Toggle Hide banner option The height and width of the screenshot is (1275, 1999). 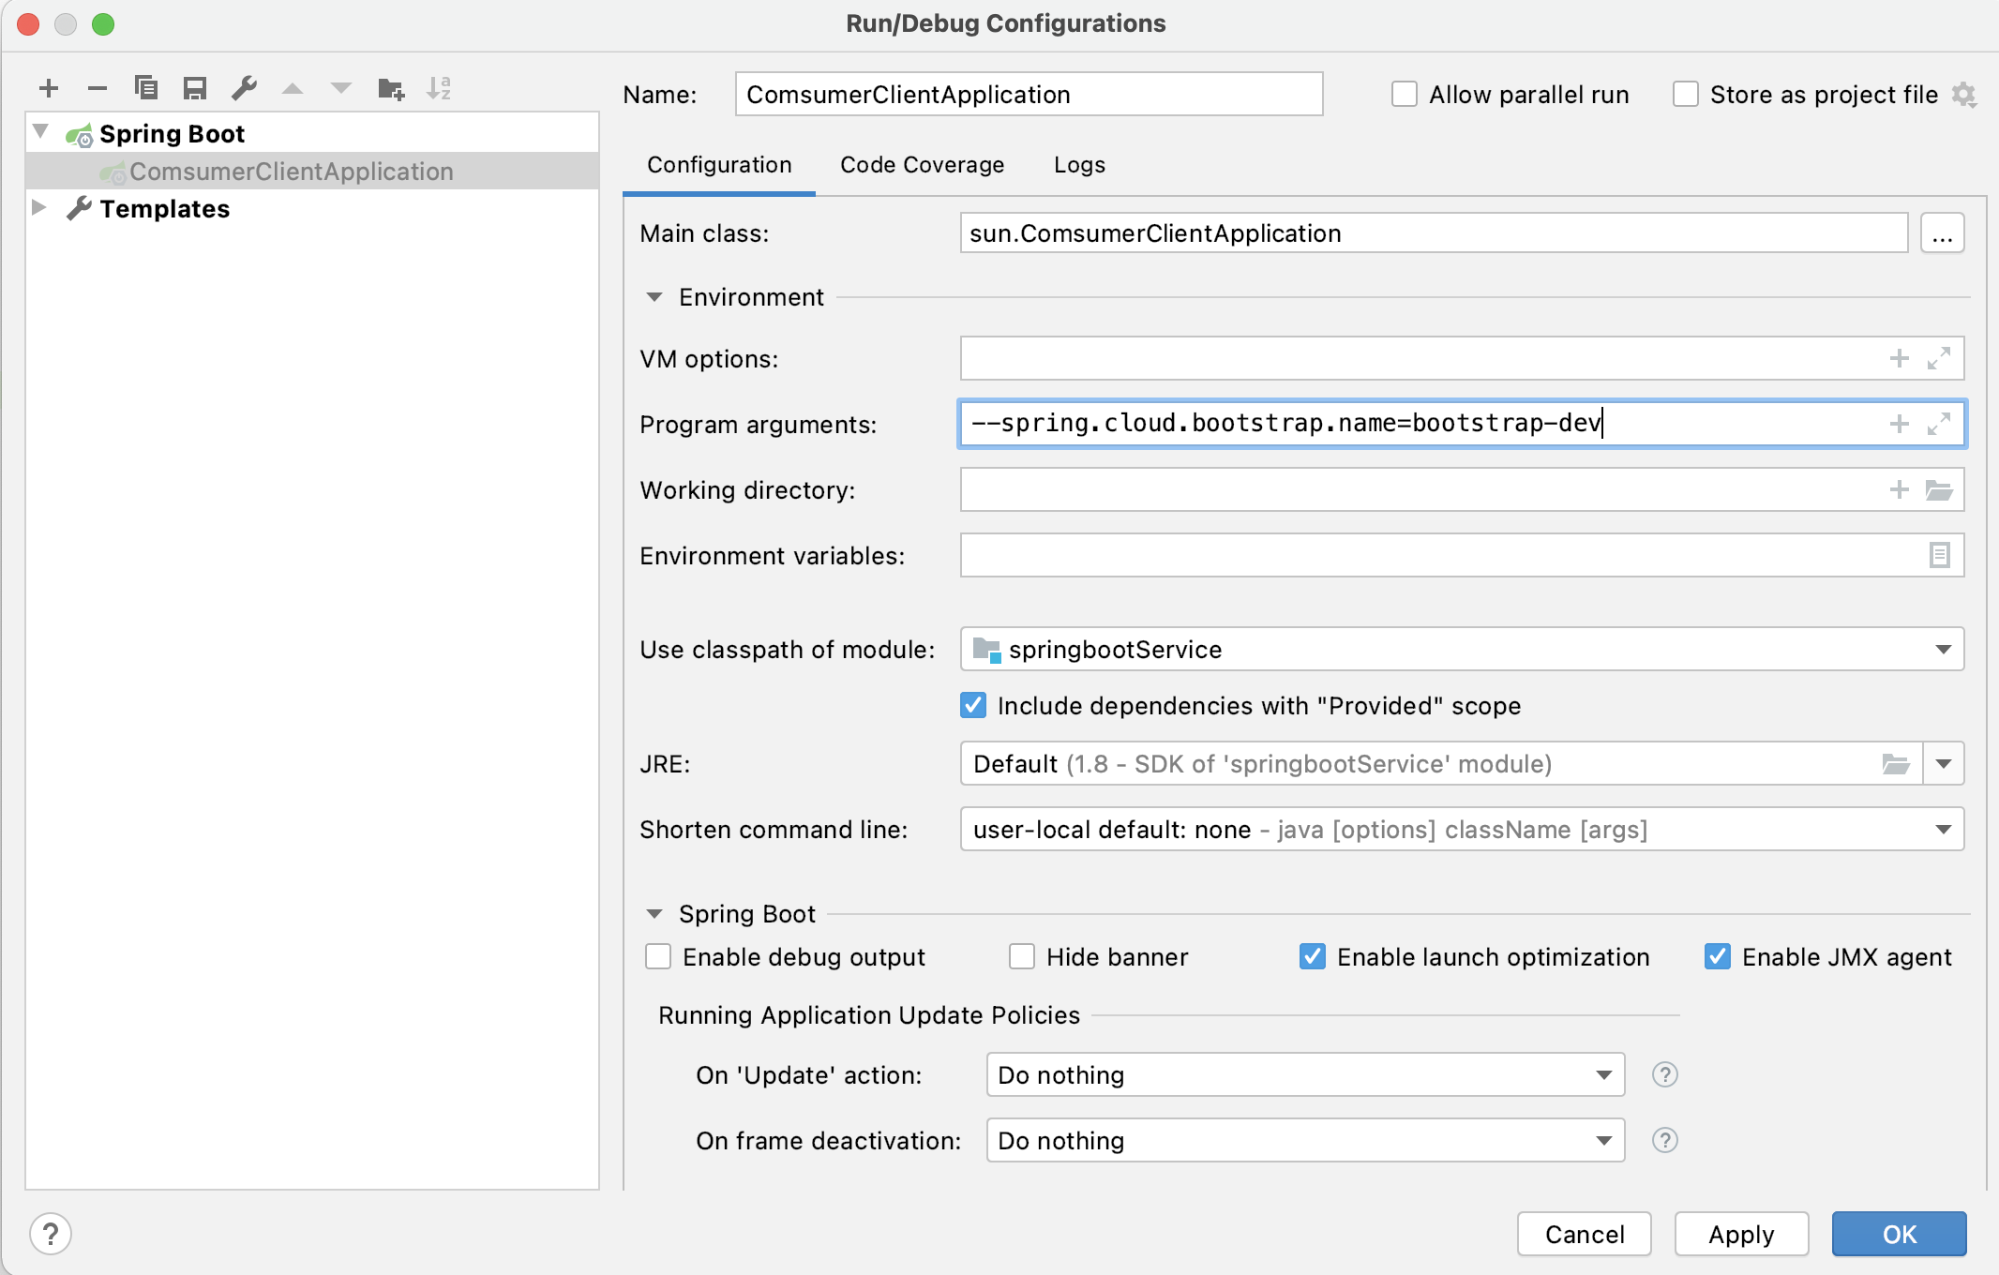(x=1023, y=956)
